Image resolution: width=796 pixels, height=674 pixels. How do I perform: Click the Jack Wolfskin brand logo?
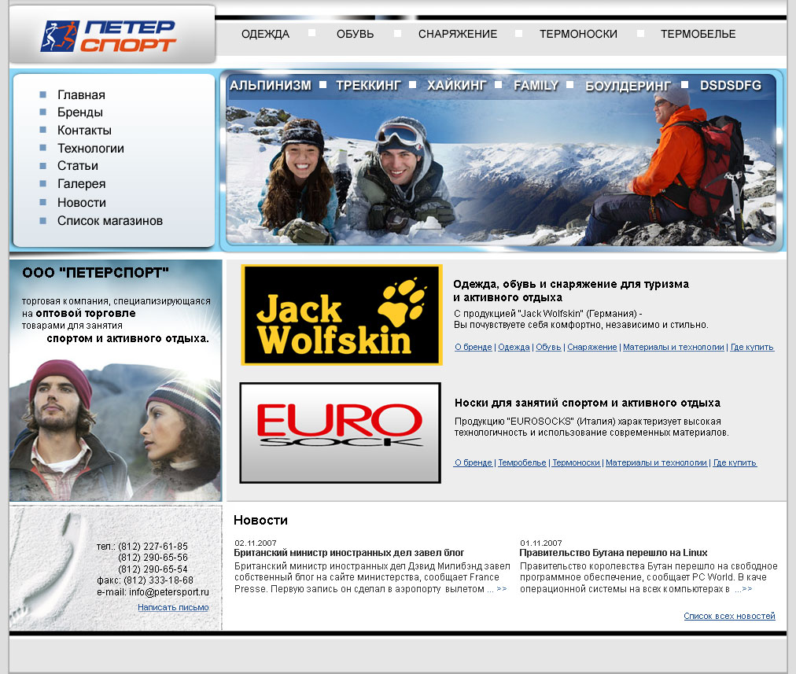click(x=341, y=315)
